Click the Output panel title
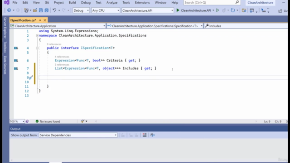Viewport: 290px width, 163px height. pyautogui.click(x=15, y=129)
